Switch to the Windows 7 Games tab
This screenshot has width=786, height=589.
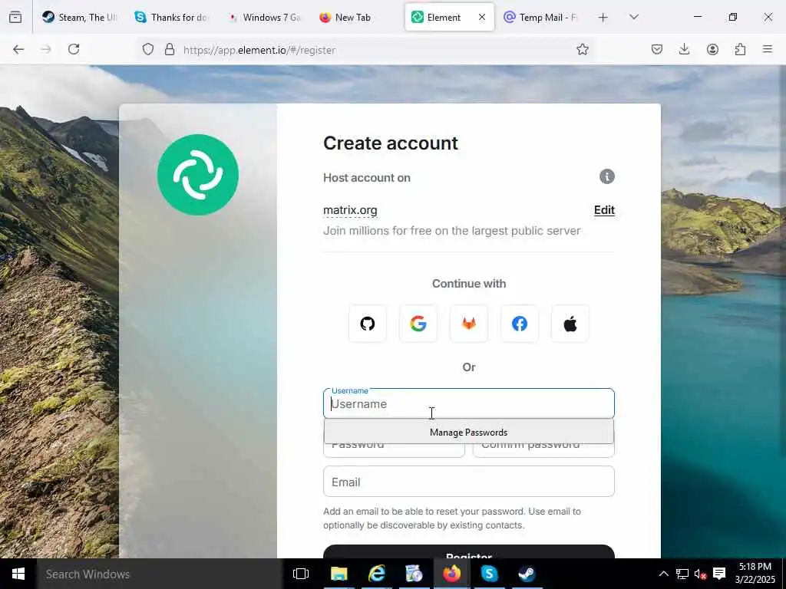click(264, 18)
